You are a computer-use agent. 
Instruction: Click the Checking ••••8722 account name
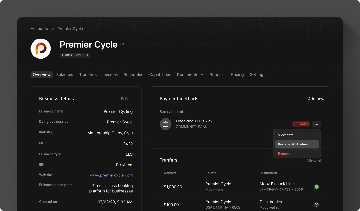pos(194,121)
